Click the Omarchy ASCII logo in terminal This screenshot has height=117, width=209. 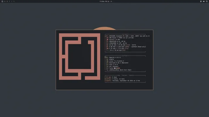pos(80,57)
